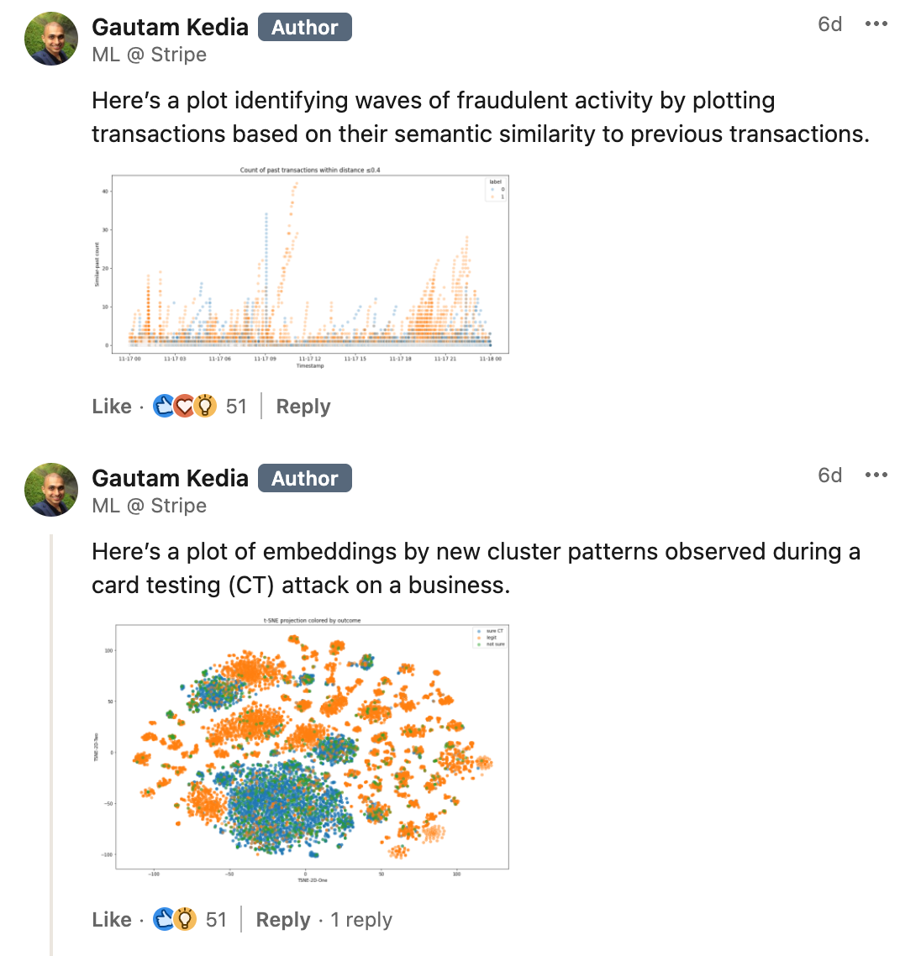This screenshot has height=956, width=921.
Task: Click the thumbs-up reaction icon under t-SNE plot
Action: pyautogui.click(x=164, y=920)
